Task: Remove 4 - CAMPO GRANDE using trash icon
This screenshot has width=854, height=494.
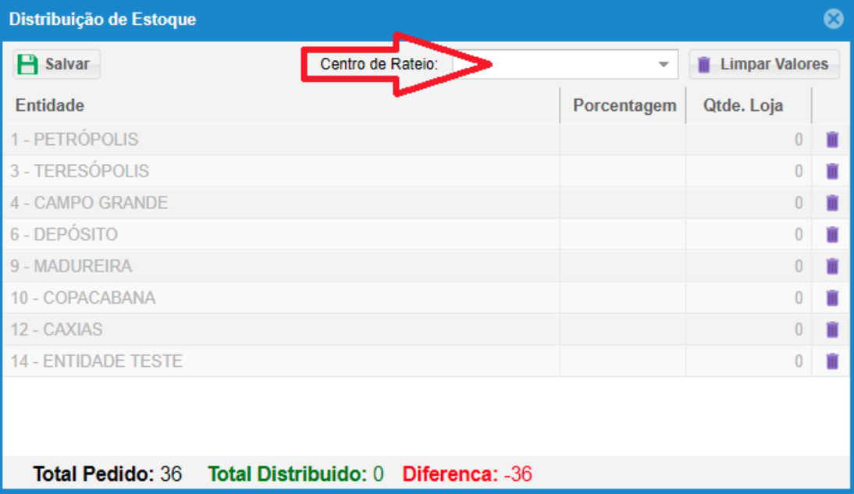Action: tap(832, 203)
